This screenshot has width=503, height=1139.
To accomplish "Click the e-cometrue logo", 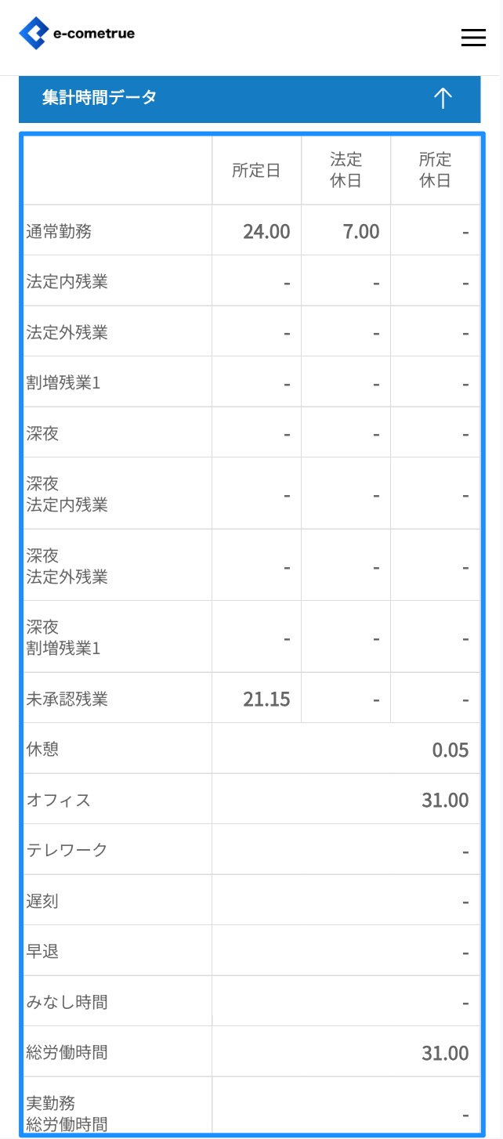I will tap(77, 34).
